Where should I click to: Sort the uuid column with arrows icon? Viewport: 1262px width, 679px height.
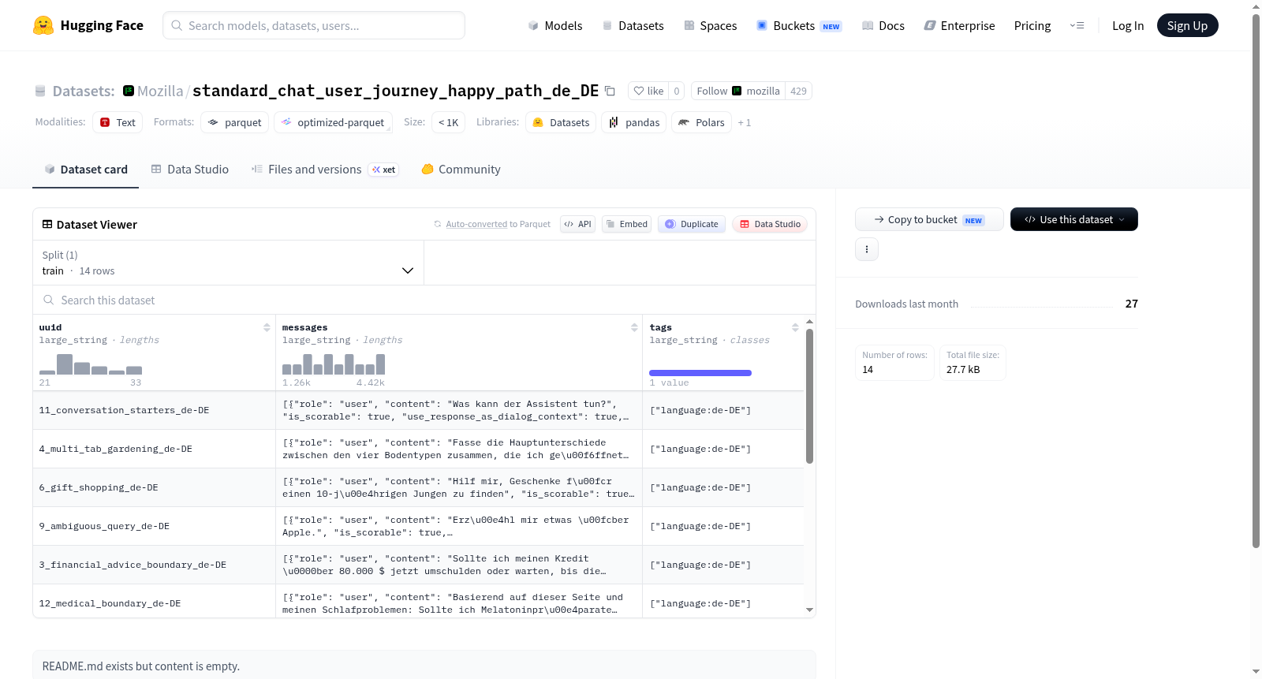(267, 327)
